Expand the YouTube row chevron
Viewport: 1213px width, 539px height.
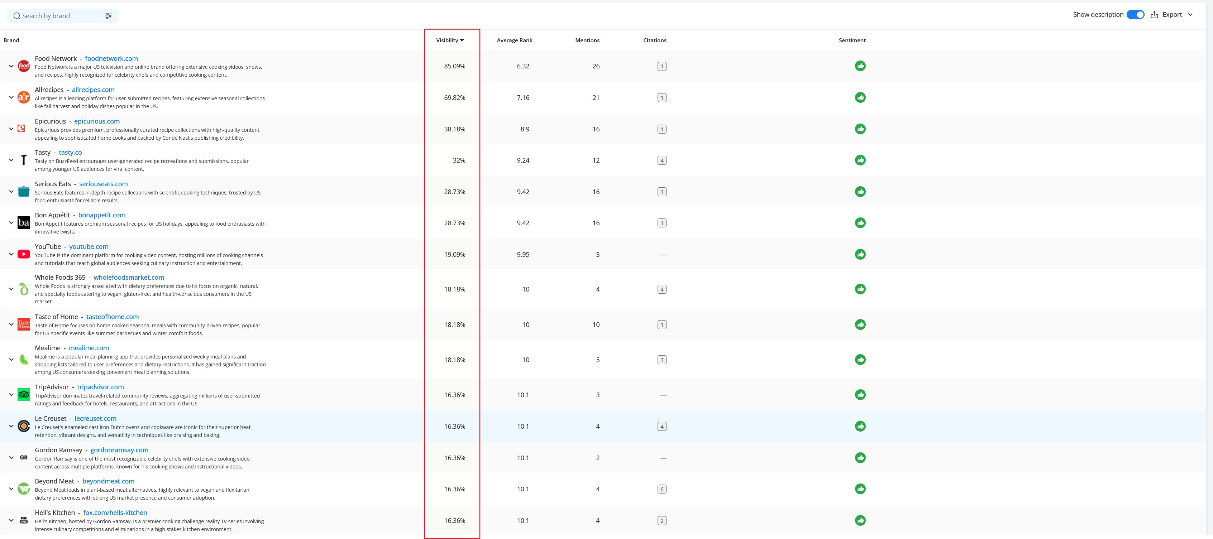pos(11,254)
